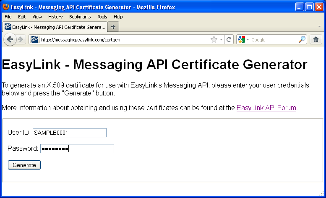Open the list all tabs dropdown
326x198 pixels.
319,26
